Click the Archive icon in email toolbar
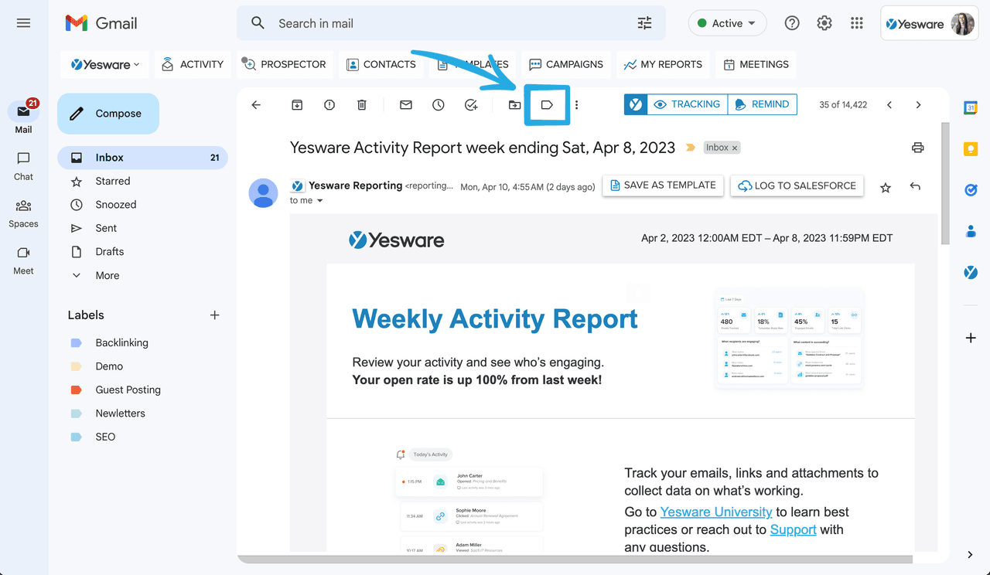This screenshot has width=990, height=575. pyautogui.click(x=297, y=105)
